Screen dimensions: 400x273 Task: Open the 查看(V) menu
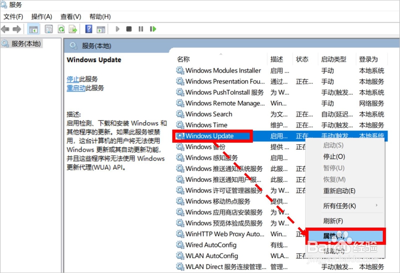tap(71, 17)
